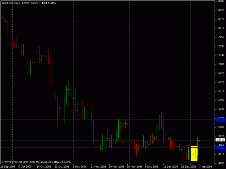Screen dimensions: 226x169
Task: Click the 1.5280 price scale value
Action: coord(220,127)
